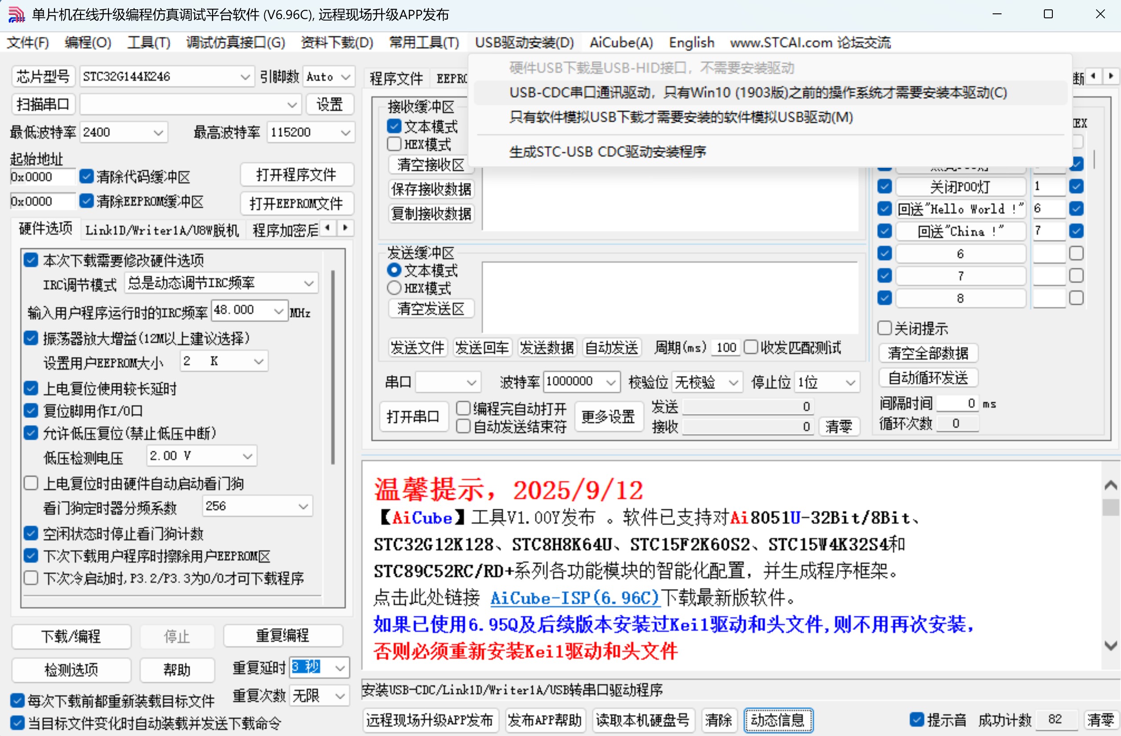Click the info panel scroll-down chevron
Image resolution: width=1121 pixels, height=736 pixels.
[x=1110, y=645]
